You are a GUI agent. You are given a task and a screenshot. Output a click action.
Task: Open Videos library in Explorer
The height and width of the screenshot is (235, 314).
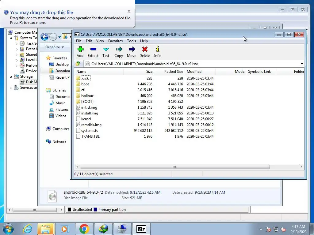58,116
